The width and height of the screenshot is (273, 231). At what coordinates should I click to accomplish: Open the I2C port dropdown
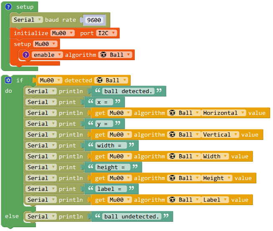click(x=106, y=33)
